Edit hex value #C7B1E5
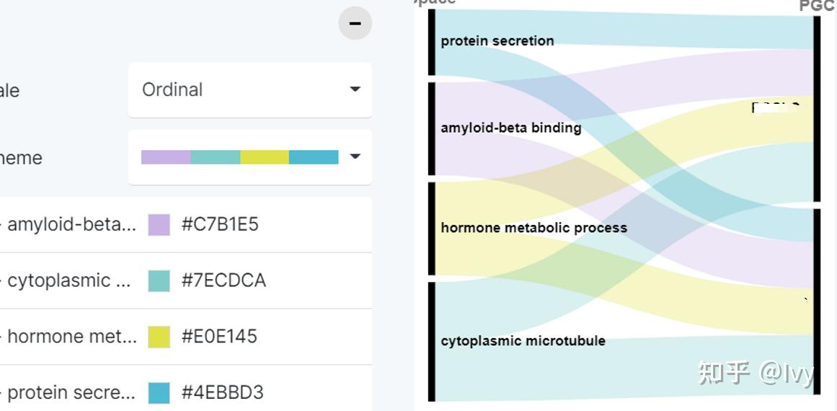Image resolution: width=837 pixels, height=411 pixels. [220, 224]
